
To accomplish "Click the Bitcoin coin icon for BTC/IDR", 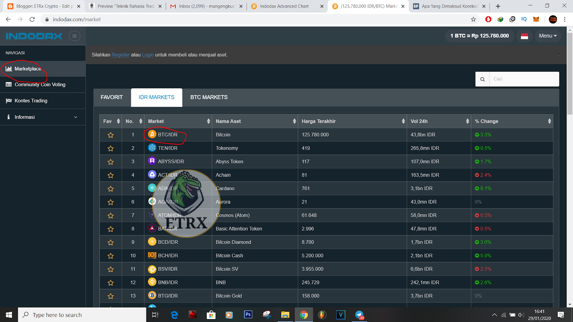I will point(152,134).
